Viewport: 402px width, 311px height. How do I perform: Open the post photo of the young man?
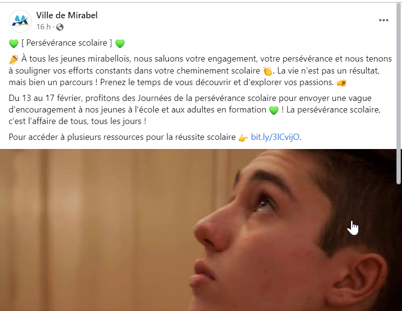(x=198, y=230)
